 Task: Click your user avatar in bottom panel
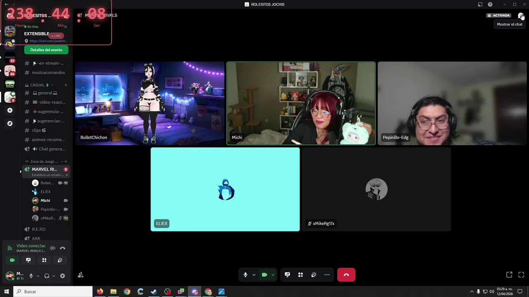pyautogui.click(x=10, y=276)
